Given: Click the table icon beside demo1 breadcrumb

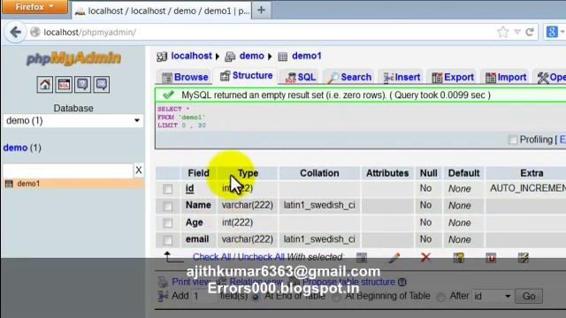Looking at the screenshot, I should pyautogui.click(x=283, y=57).
